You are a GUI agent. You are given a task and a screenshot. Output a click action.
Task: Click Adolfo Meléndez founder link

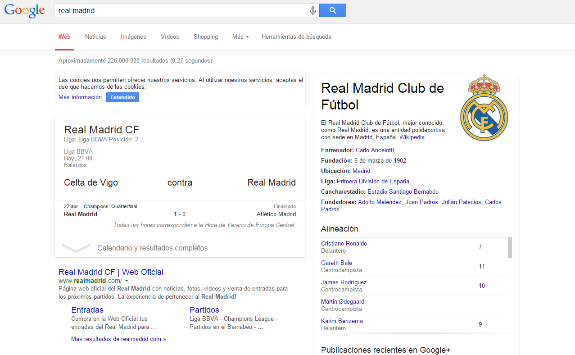pyautogui.click(x=379, y=202)
